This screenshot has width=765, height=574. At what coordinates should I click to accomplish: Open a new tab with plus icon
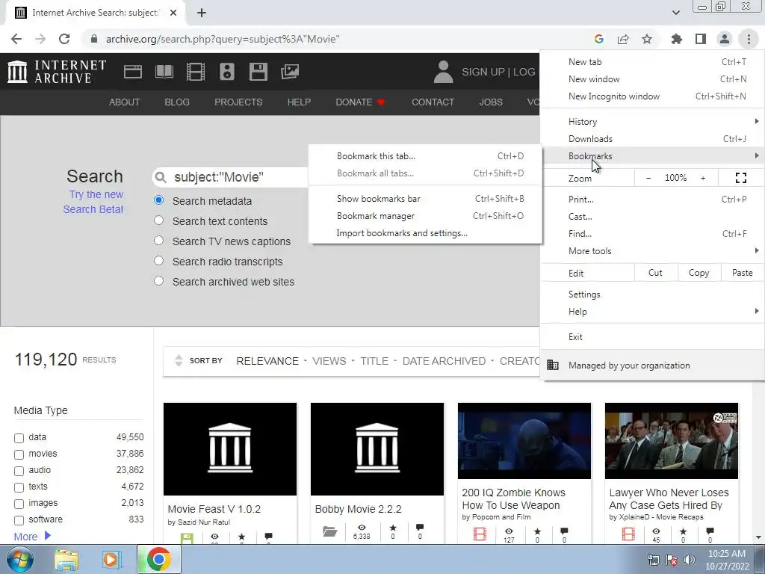202,13
